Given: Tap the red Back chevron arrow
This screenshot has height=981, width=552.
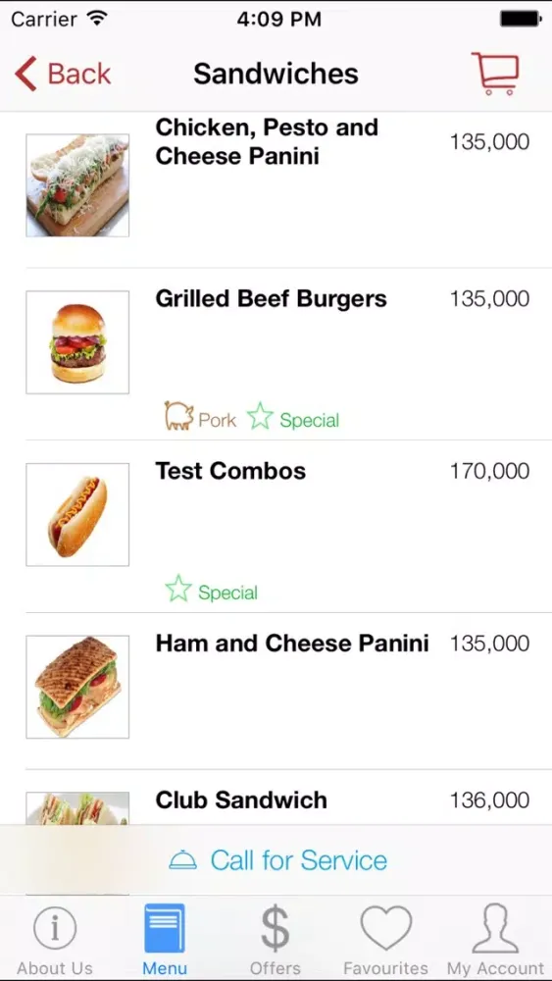Looking at the screenshot, I should 26,74.
